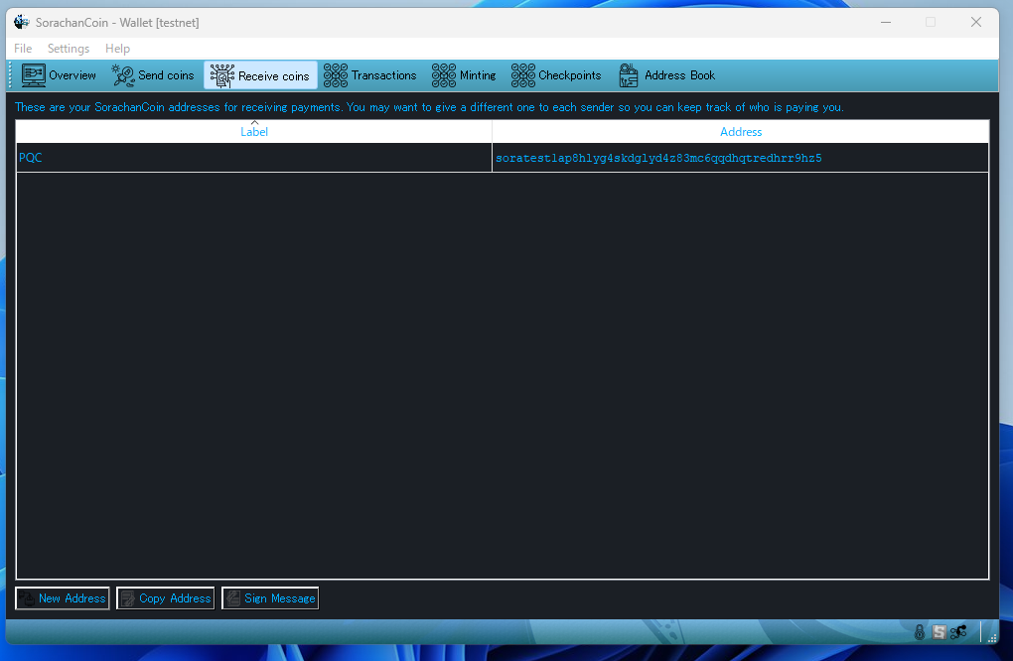The height and width of the screenshot is (661, 1013).
Task: Click the Sign Message button
Action: (270, 598)
